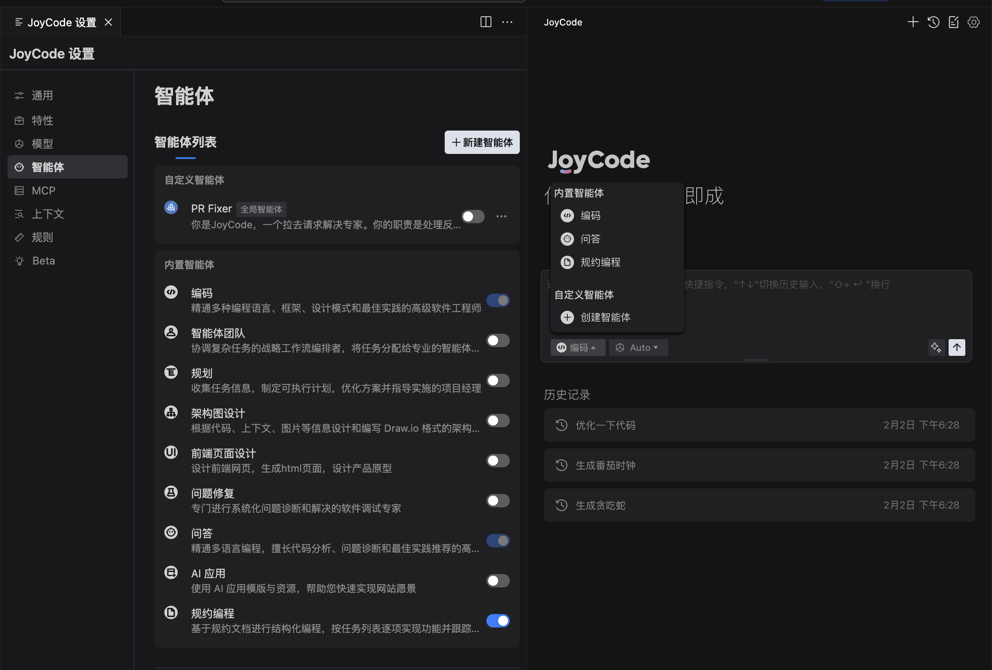Enable the 智能体团队 toggle
This screenshot has width=992, height=670.
click(x=498, y=340)
